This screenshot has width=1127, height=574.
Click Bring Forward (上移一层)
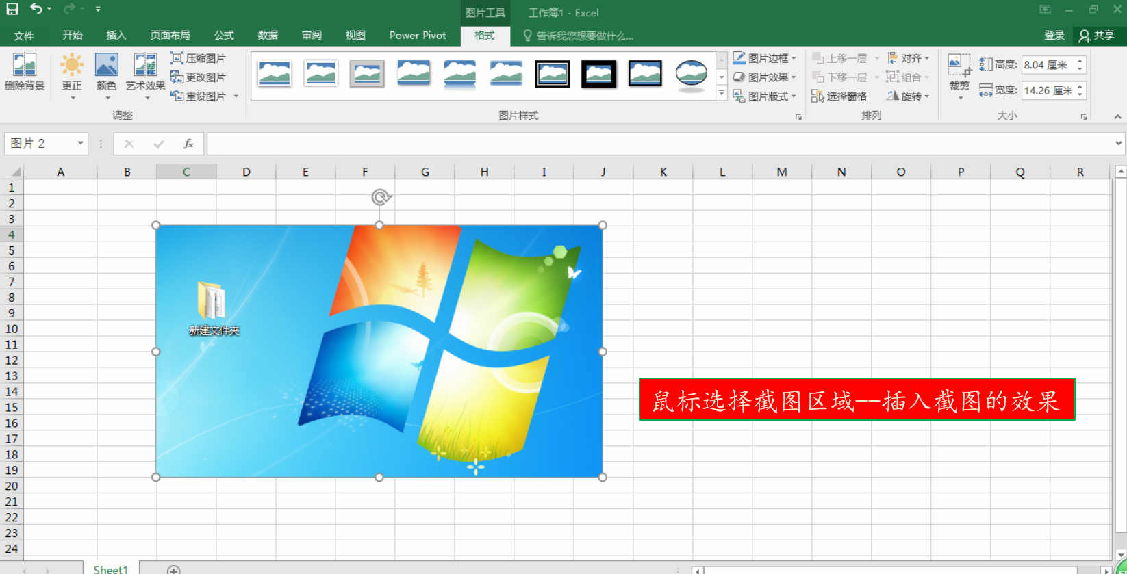(839, 58)
